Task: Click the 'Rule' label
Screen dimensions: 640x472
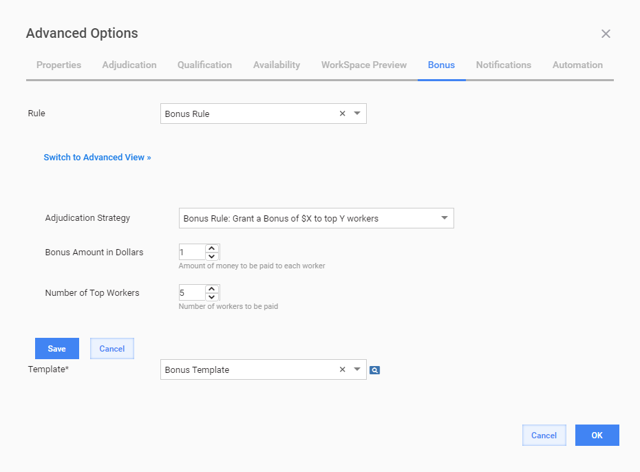Action: point(36,114)
